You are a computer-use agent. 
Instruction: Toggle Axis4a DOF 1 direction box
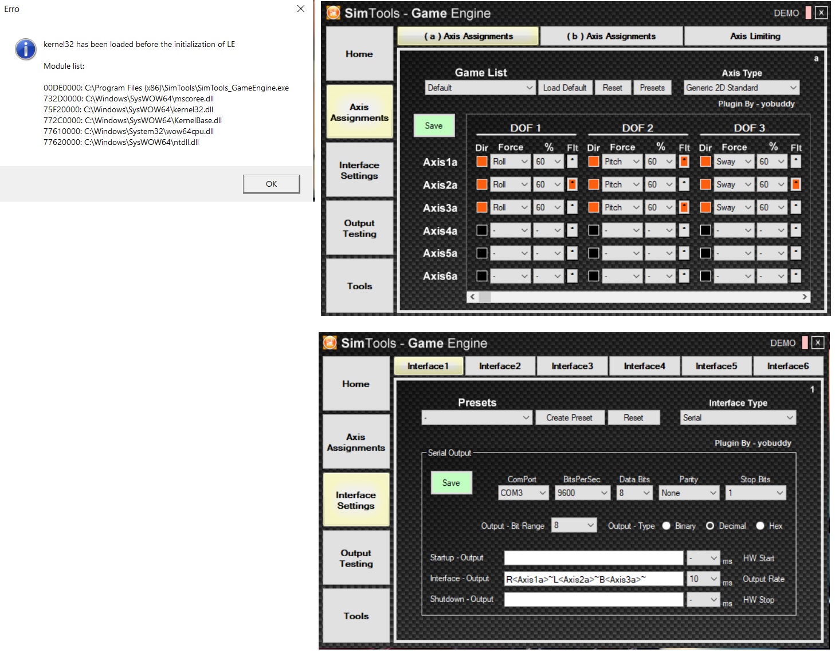tap(482, 230)
